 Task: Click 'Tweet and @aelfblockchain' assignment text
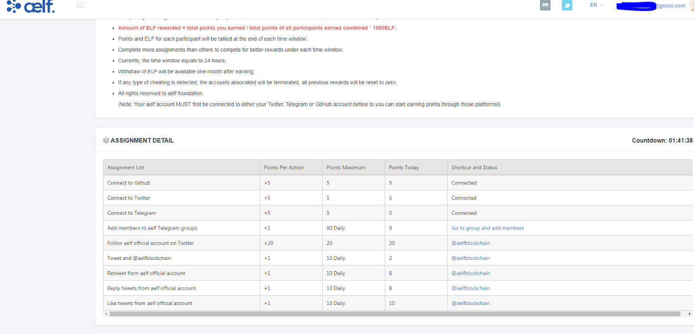(x=139, y=258)
